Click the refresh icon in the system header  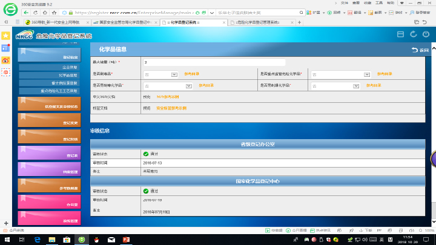(413, 34)
